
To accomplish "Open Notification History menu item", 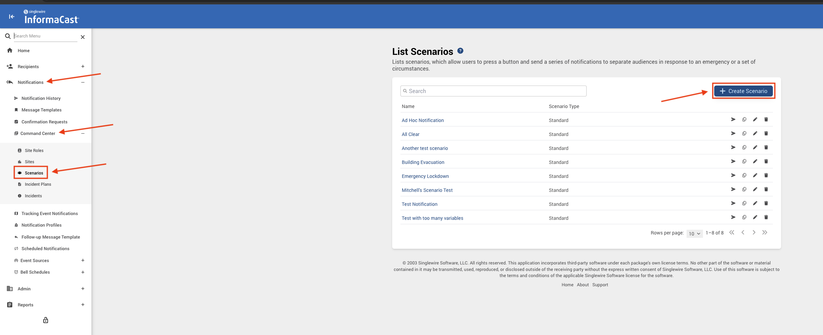I will coord(41,98).
